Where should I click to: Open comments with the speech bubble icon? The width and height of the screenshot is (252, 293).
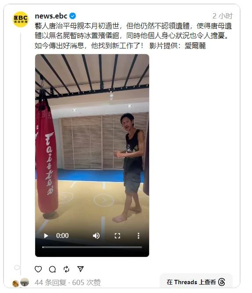click(52, 269)
